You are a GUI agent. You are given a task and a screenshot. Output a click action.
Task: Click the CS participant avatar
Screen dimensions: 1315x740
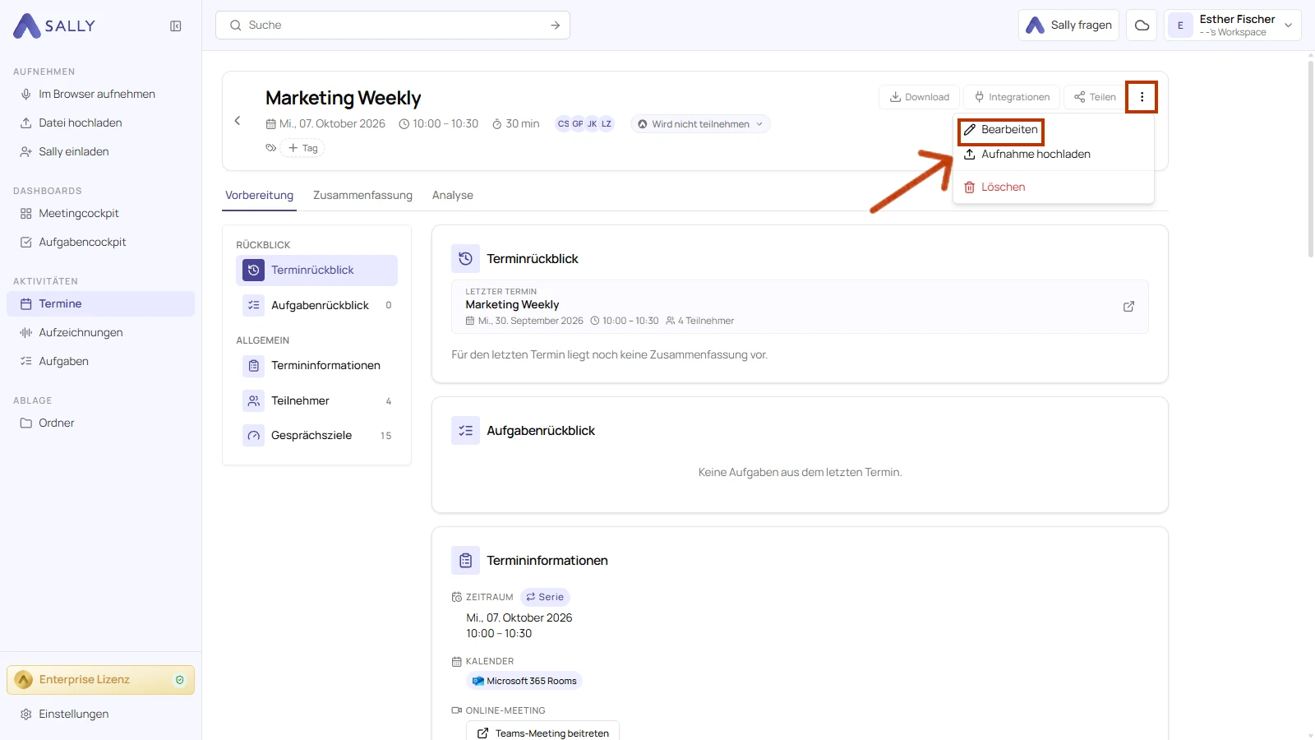pos(563,124)
